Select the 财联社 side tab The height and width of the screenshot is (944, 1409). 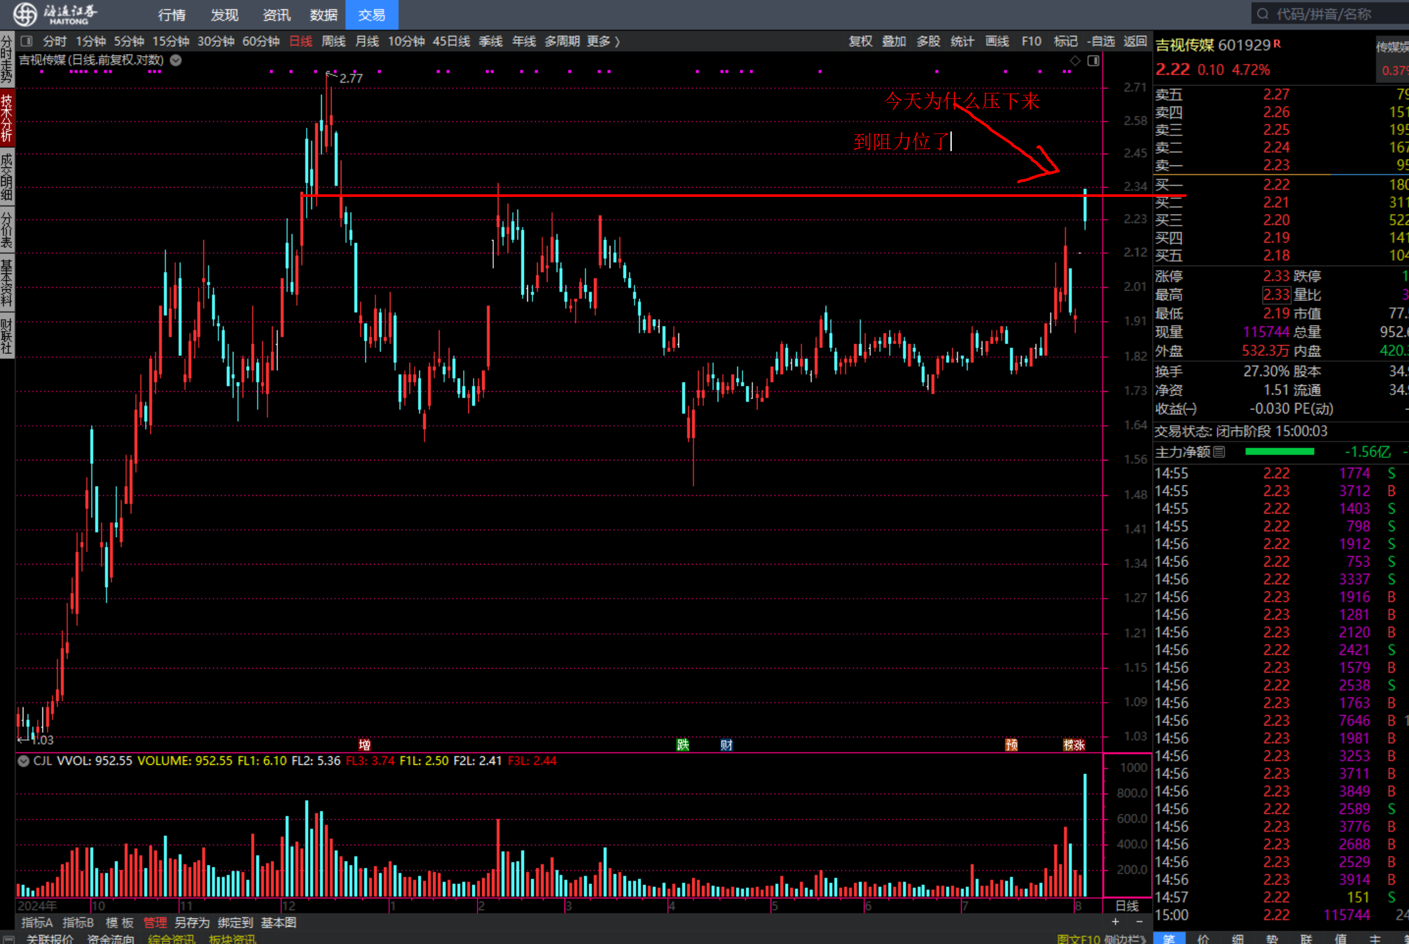click(x=7, y=336)
